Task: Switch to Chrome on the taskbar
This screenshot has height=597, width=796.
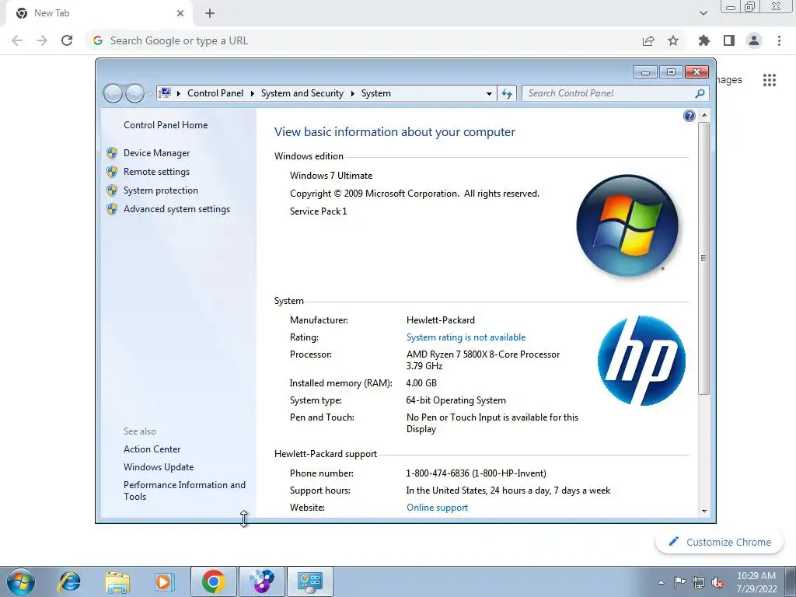Action: (214, 581)
